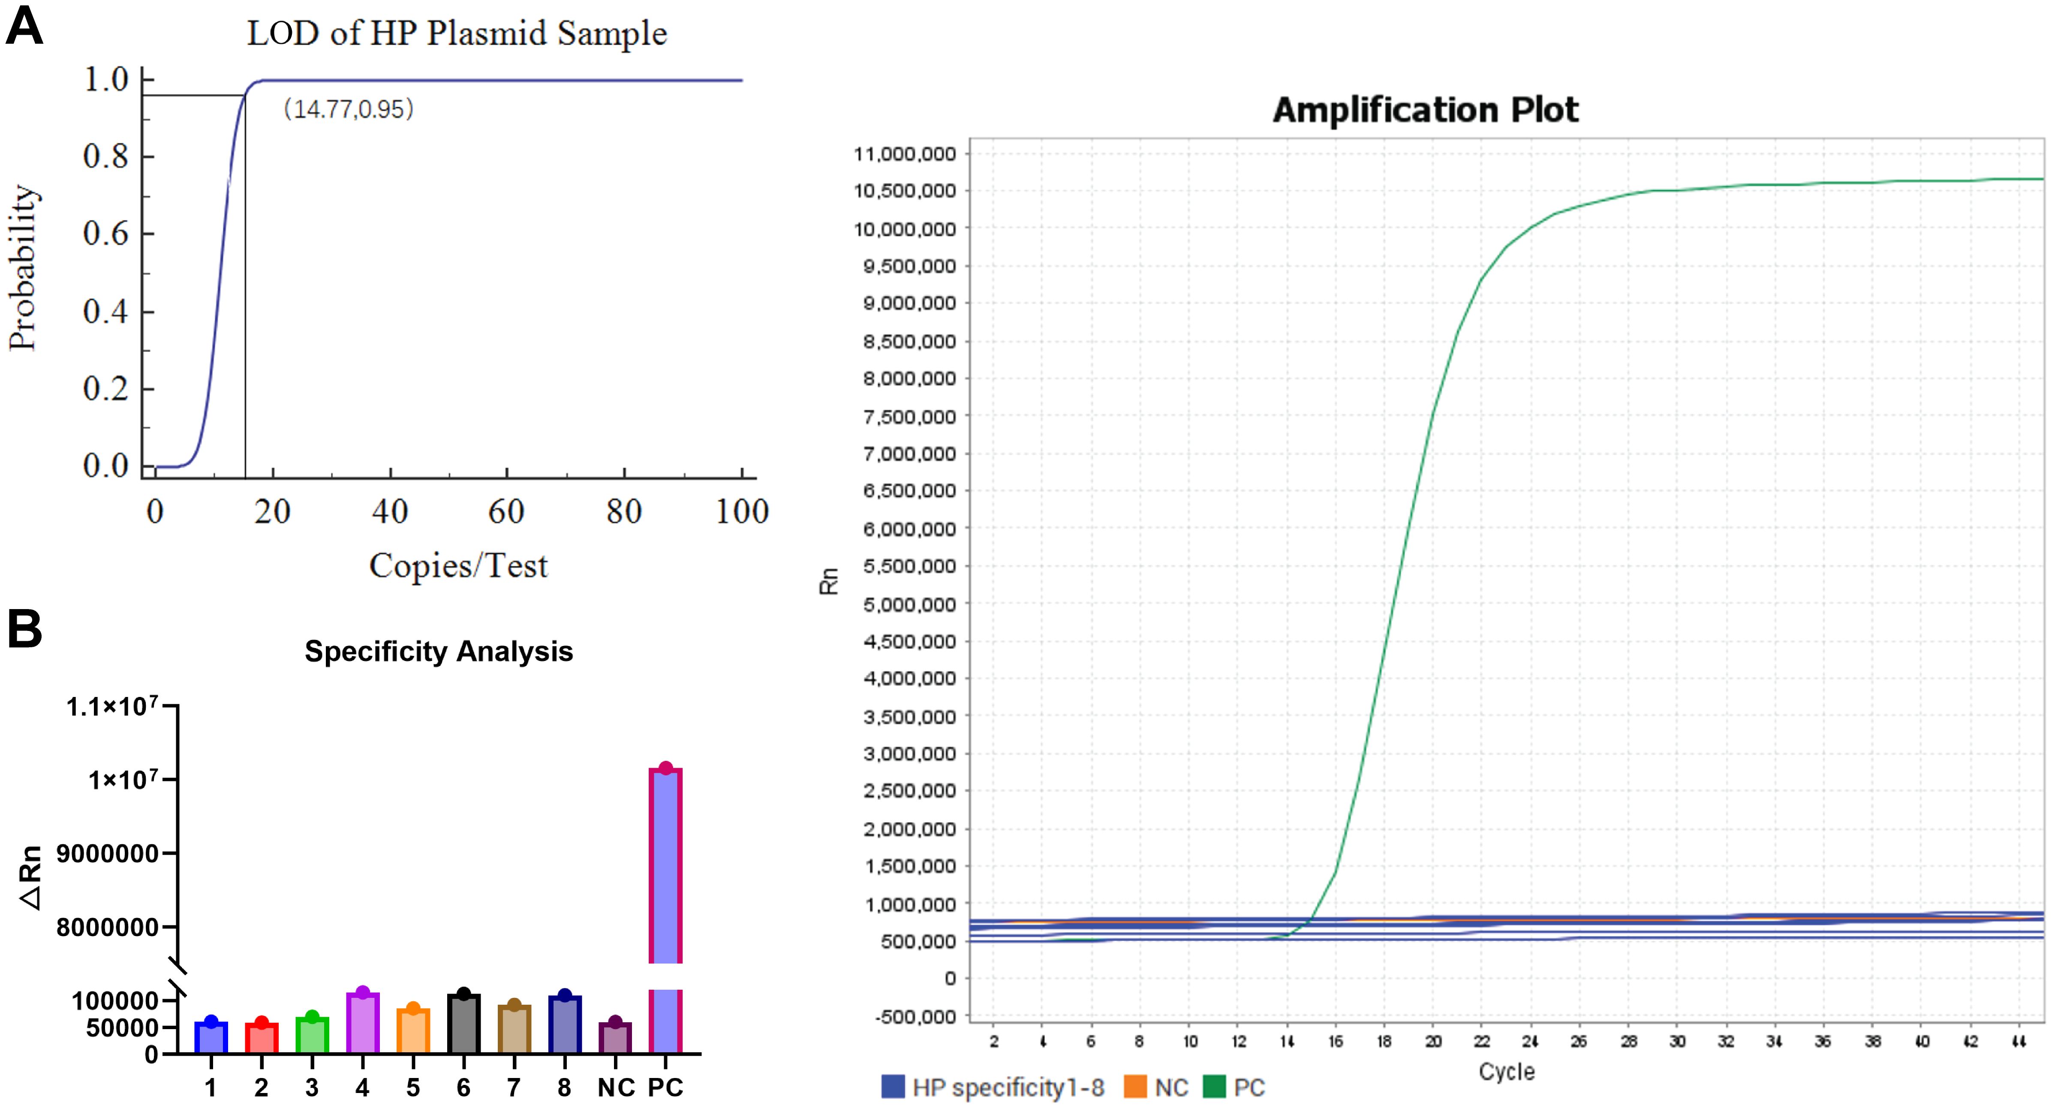Screen dimensions: 2052x1108
Task: Click the '11,000,000' Rn axis value
Action: pos(904,154)
